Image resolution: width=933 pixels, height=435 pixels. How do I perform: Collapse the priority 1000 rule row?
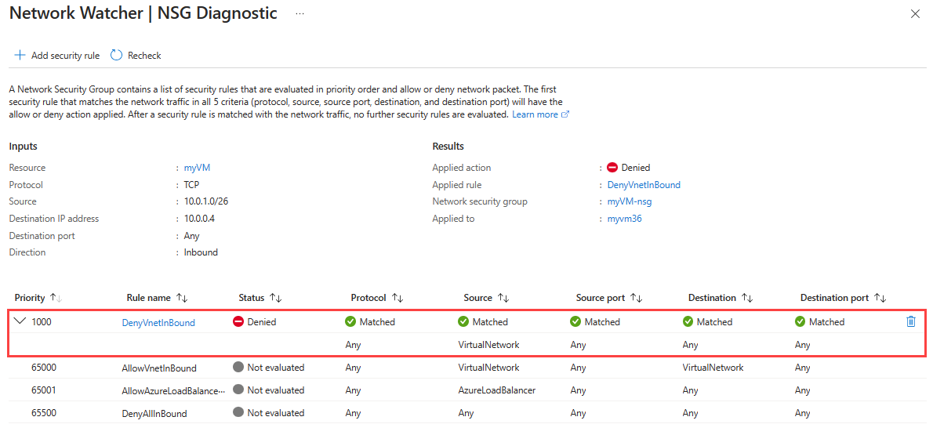(x=20, y=321)
